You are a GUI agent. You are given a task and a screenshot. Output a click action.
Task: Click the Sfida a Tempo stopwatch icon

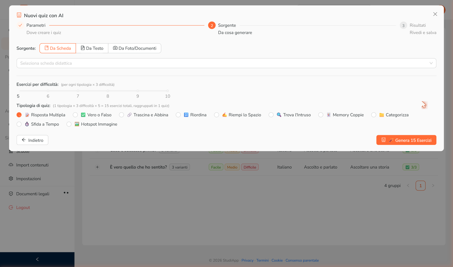point(27,124)
